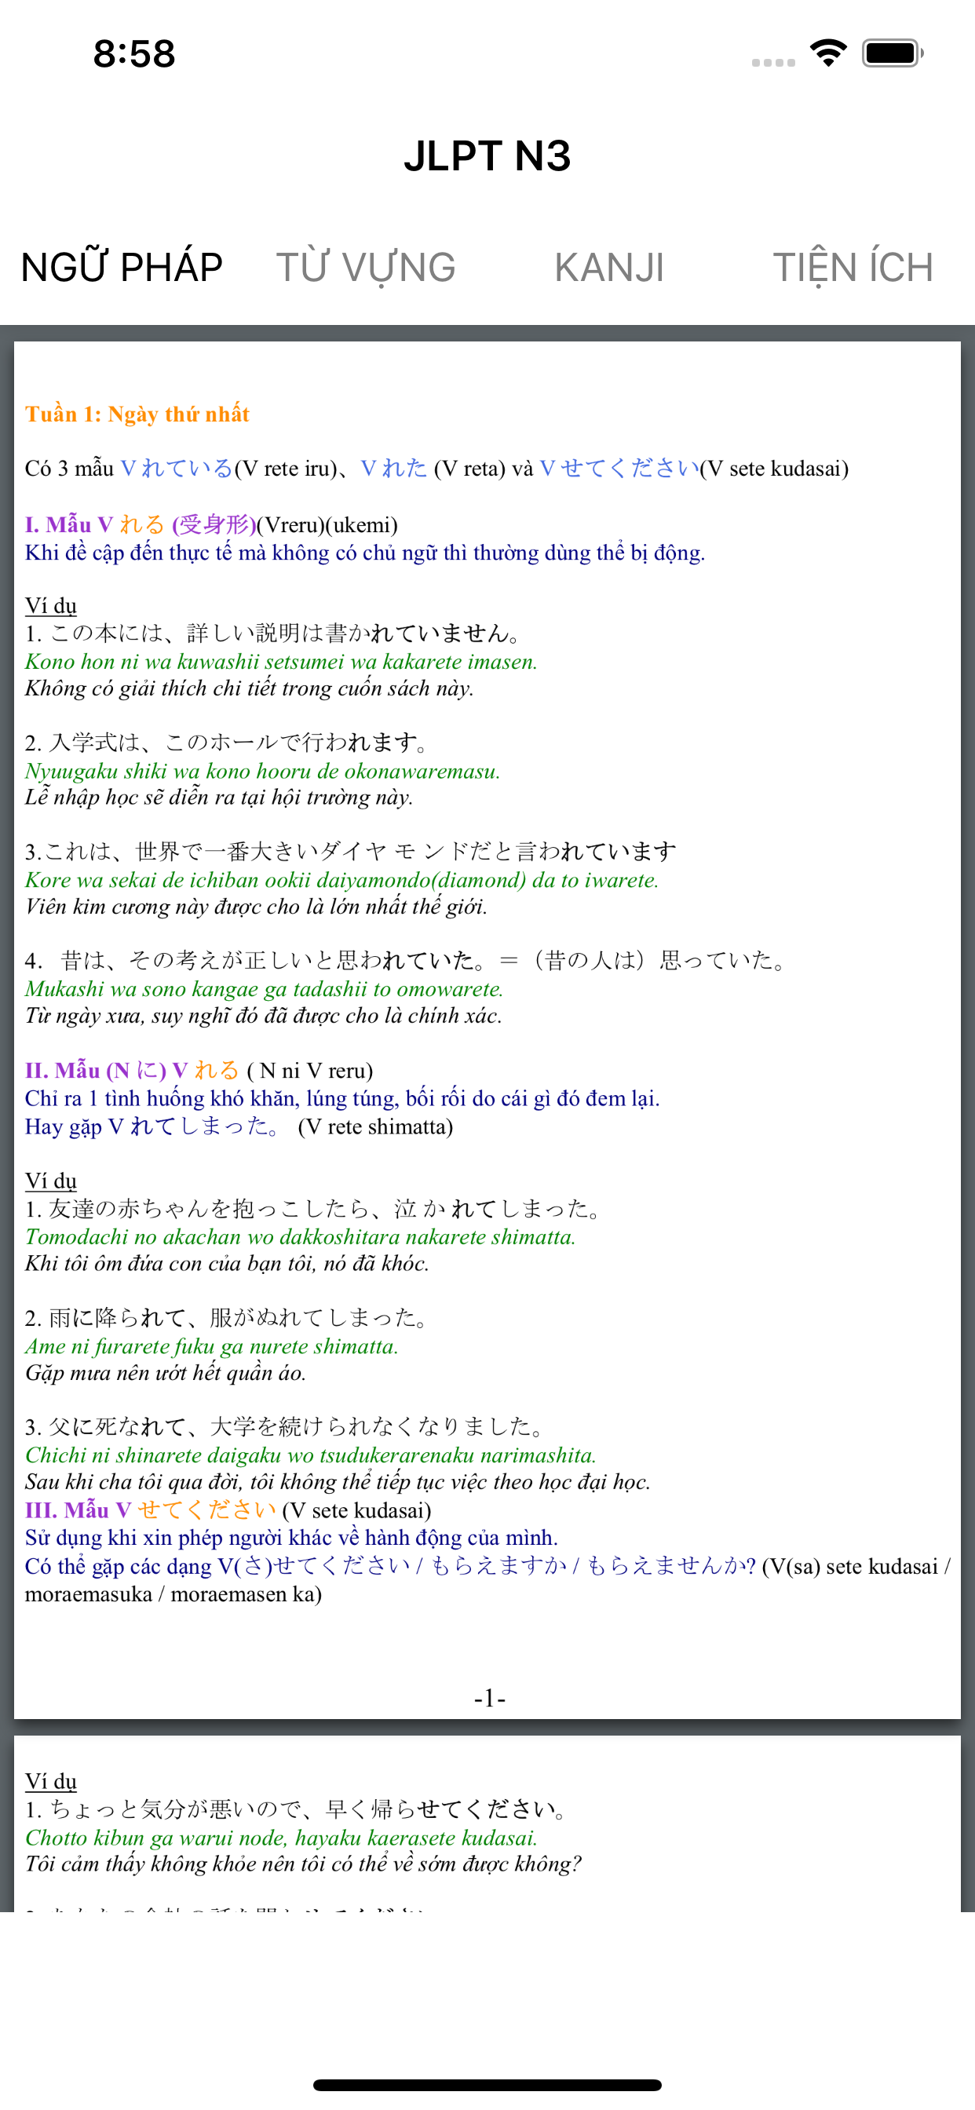Go to the TIỆN ÍCH tab
The width and height of the screenshot is (975, 2110).
[853, 267]
